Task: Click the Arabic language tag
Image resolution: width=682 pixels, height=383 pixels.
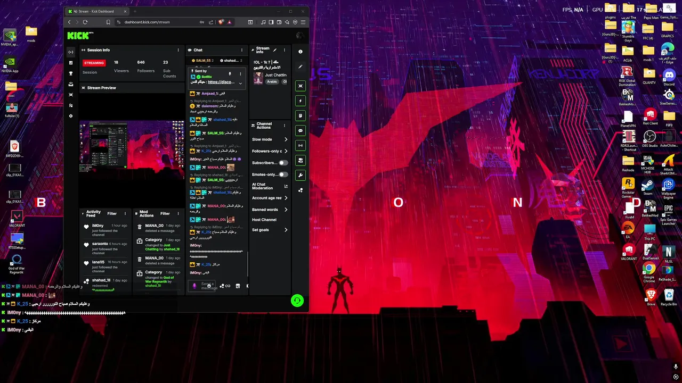Action: coord(272,82)
